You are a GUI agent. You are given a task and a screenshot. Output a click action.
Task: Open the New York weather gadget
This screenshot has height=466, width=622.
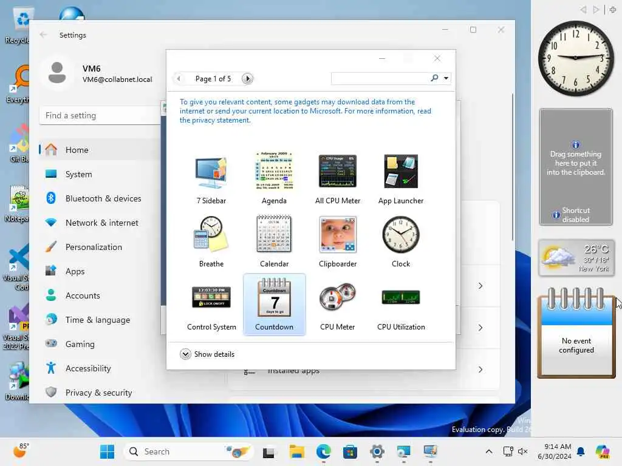click(x=576, y=258)
